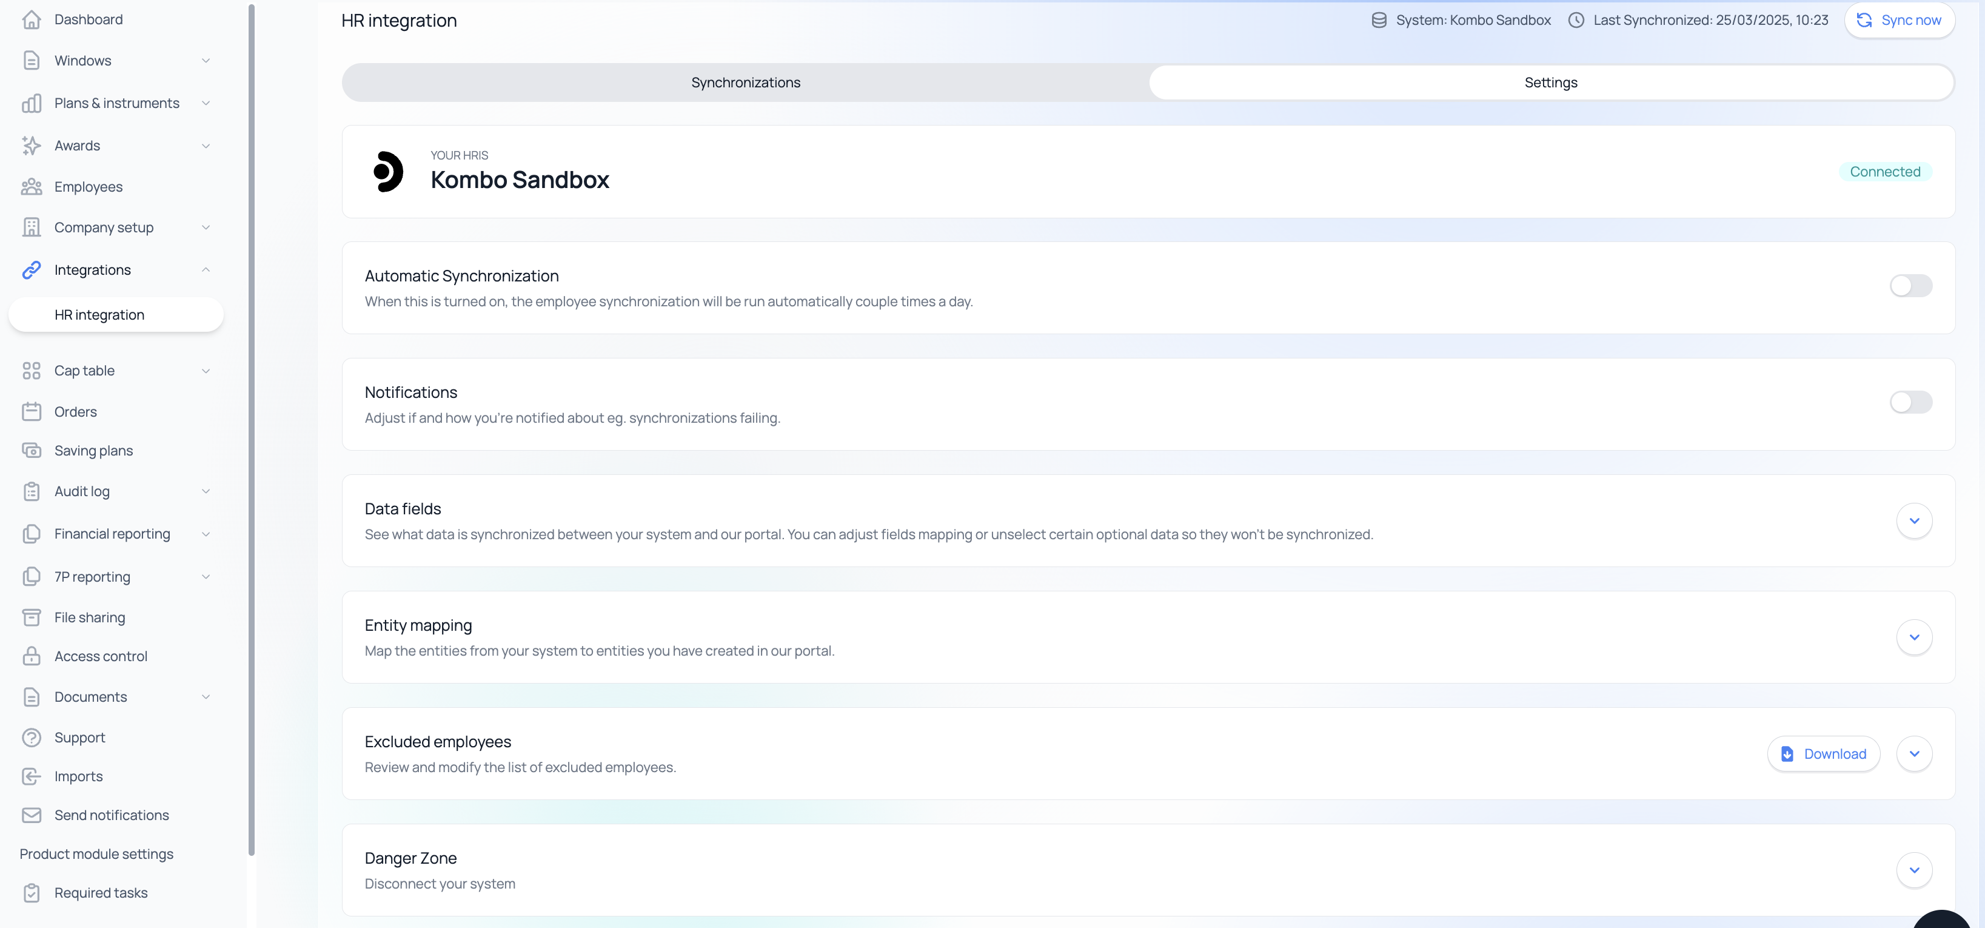The height and width of the screenshot is (928, 1985).
Task: Expand the Data fields section
Action: 1914,521
